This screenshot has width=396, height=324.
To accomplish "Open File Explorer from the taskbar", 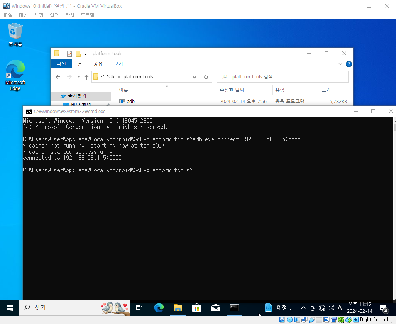I will pos(178,307).
